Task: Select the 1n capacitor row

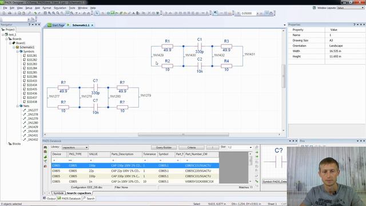Action: (135, 181)
